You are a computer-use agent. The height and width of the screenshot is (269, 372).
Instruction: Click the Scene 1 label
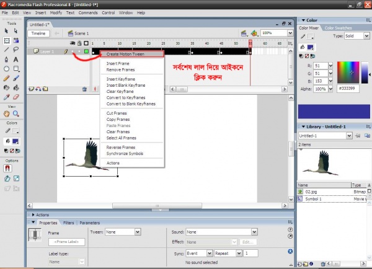pyautogui.click(x=82, y=33)
